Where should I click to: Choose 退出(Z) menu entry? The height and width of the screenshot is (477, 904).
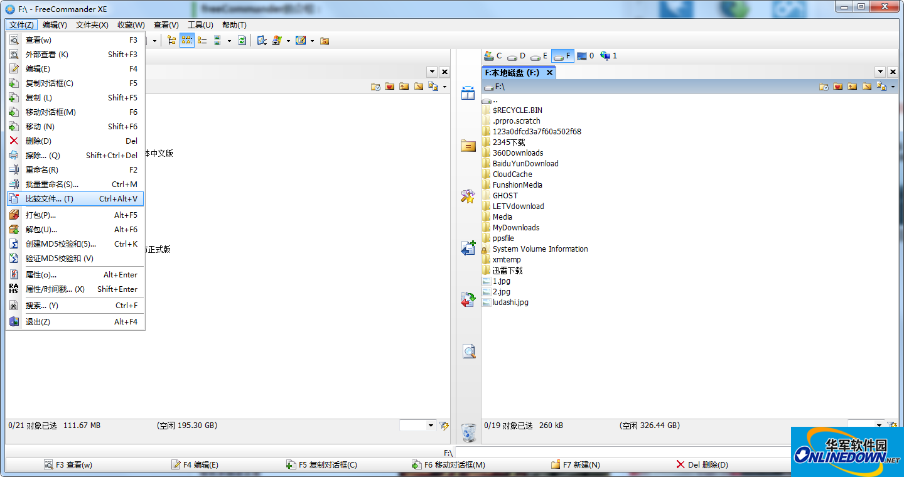[x=75, y=322]
